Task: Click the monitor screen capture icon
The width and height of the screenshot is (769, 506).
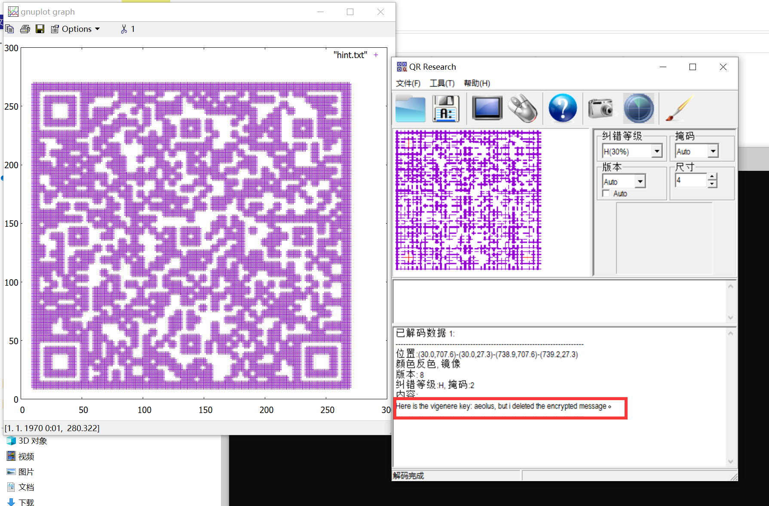Action: pos(487,108)
